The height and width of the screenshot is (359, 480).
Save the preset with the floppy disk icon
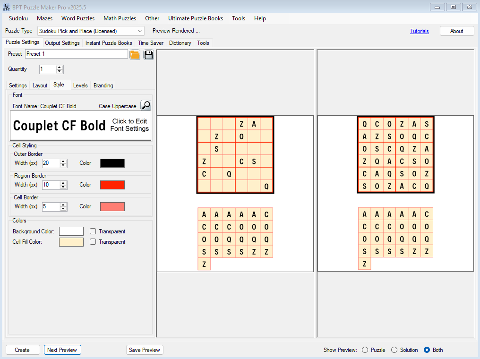click(x=148, y=54)
